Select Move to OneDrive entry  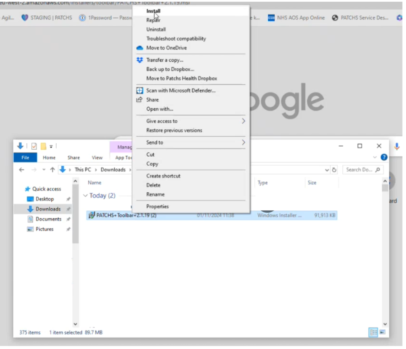[x=167, y=48]
